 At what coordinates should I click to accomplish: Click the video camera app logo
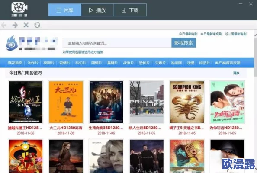tap(19, 7)
